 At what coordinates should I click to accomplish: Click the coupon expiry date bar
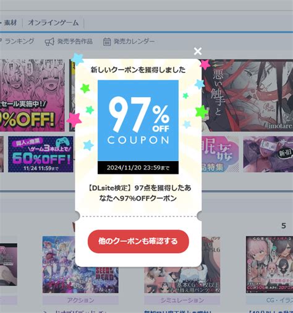pos(138,168)
